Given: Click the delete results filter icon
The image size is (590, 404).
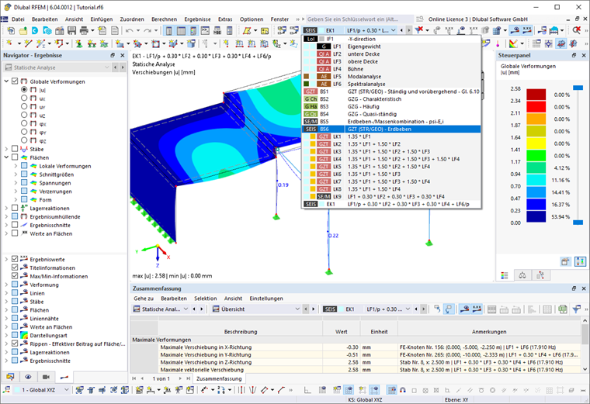Looking at the screenshot, I should point(418,30).
